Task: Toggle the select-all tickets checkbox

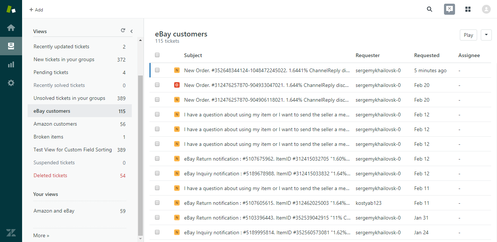Action: pyautogui.click(x=157, y=55)
